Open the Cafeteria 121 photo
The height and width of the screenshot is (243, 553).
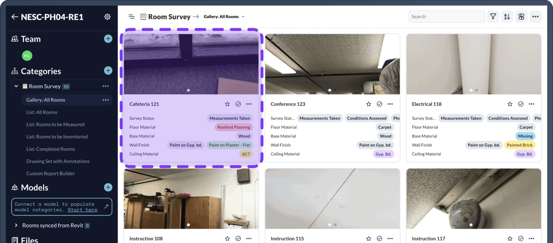pyautogui.click(x=191, y=64)
